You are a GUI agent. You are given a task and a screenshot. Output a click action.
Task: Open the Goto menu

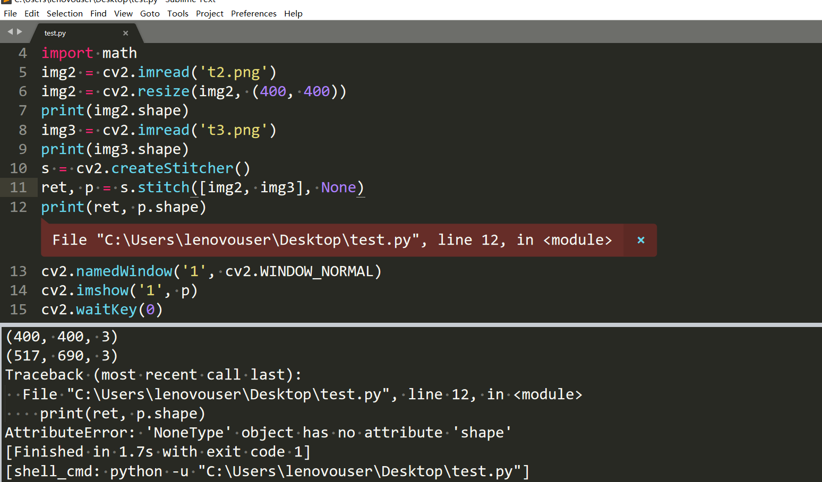[x=150, y=13]
